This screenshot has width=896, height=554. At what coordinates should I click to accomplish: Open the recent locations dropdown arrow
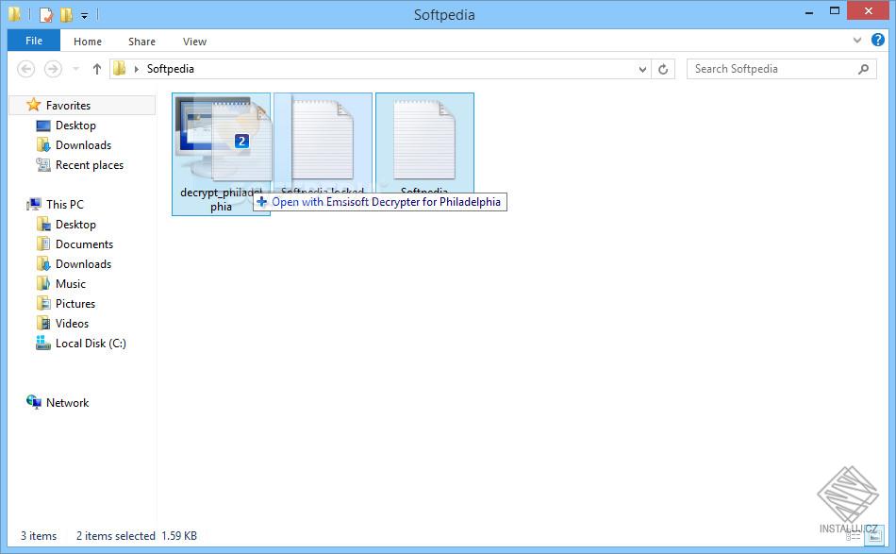point(76,69)
